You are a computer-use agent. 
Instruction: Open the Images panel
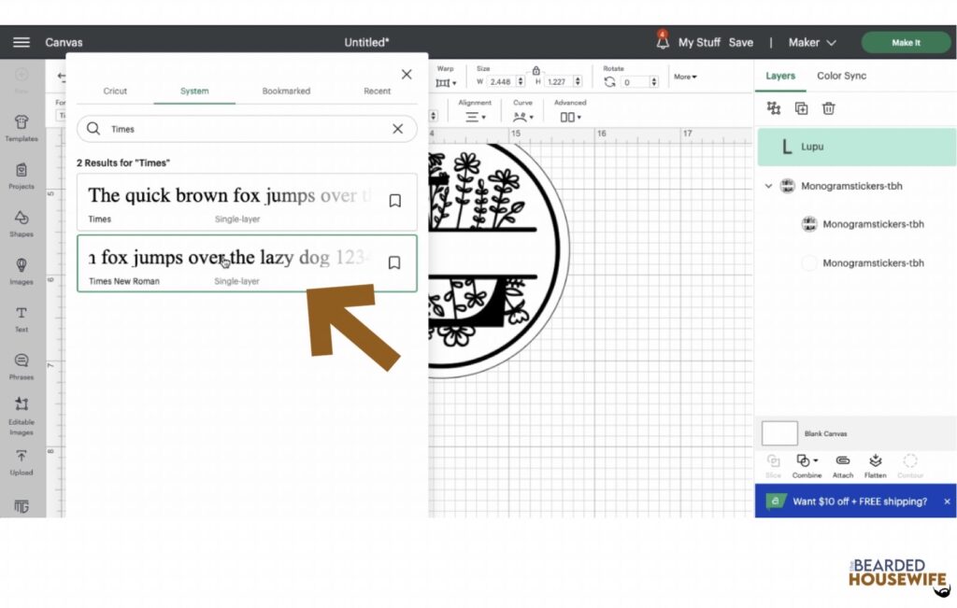click(21, 271)
